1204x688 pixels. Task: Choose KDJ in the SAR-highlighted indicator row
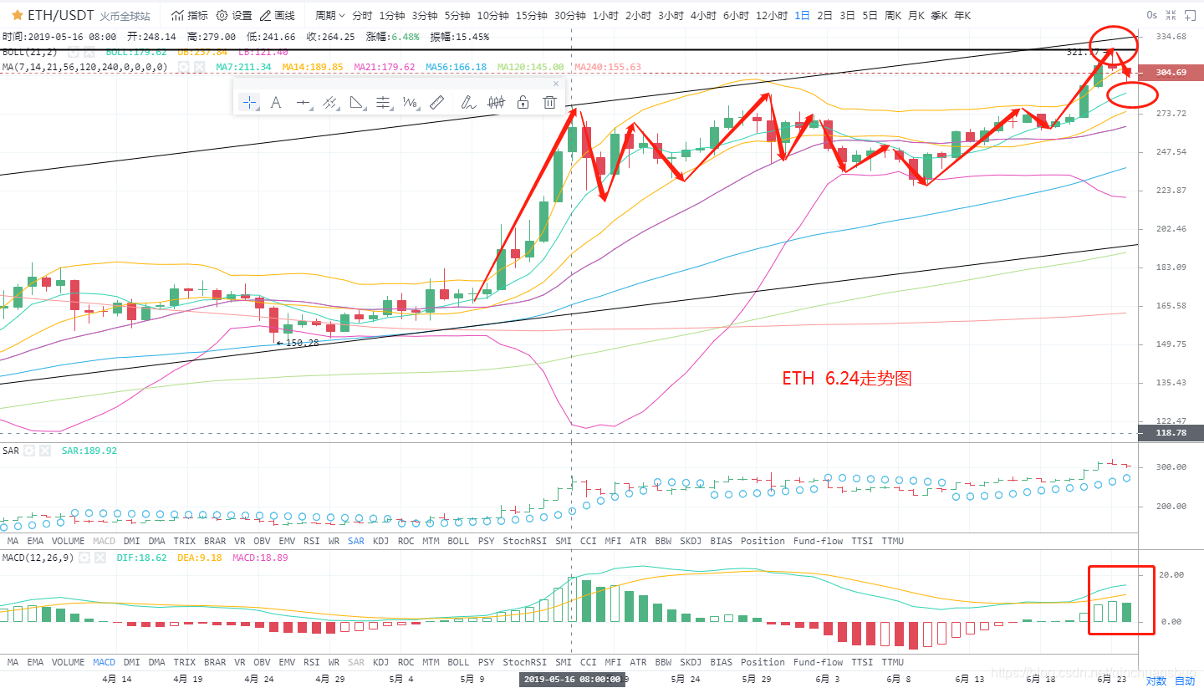click(380, 541)
